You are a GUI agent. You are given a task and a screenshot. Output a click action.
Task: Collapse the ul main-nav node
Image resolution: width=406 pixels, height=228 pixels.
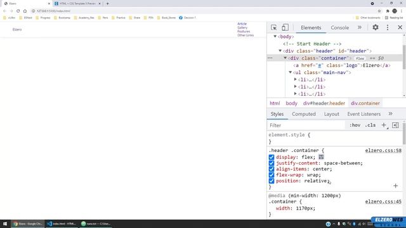point(291,72)
